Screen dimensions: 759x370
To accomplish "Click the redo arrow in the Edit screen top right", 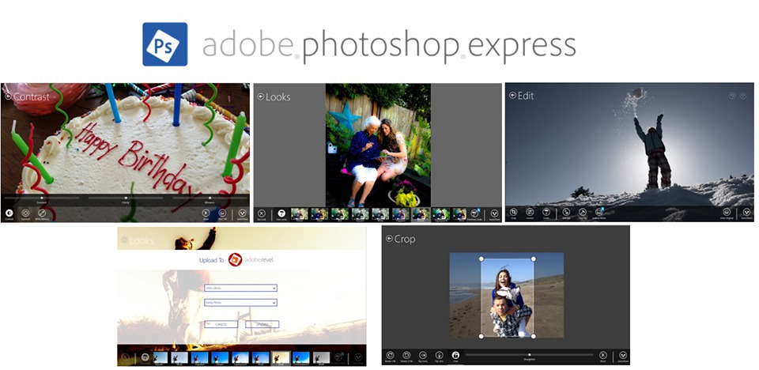I will click(743, 96).
